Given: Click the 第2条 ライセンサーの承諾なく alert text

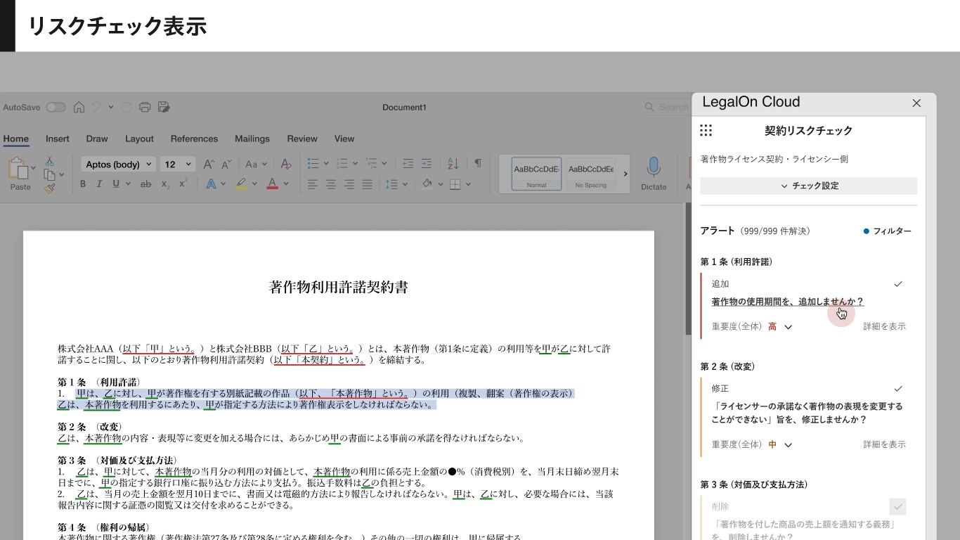Looking at the screenshot, I should [x=807, y=413].
